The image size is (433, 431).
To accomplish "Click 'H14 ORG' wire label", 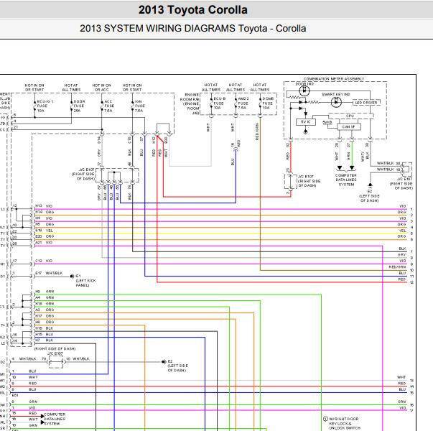I will (x=45, y=212).
